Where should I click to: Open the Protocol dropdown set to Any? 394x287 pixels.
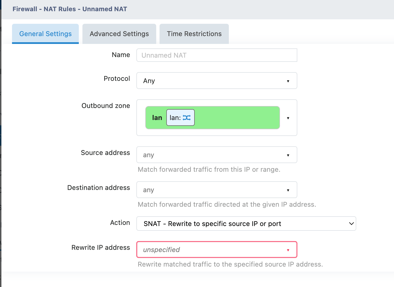pos(212,81)
